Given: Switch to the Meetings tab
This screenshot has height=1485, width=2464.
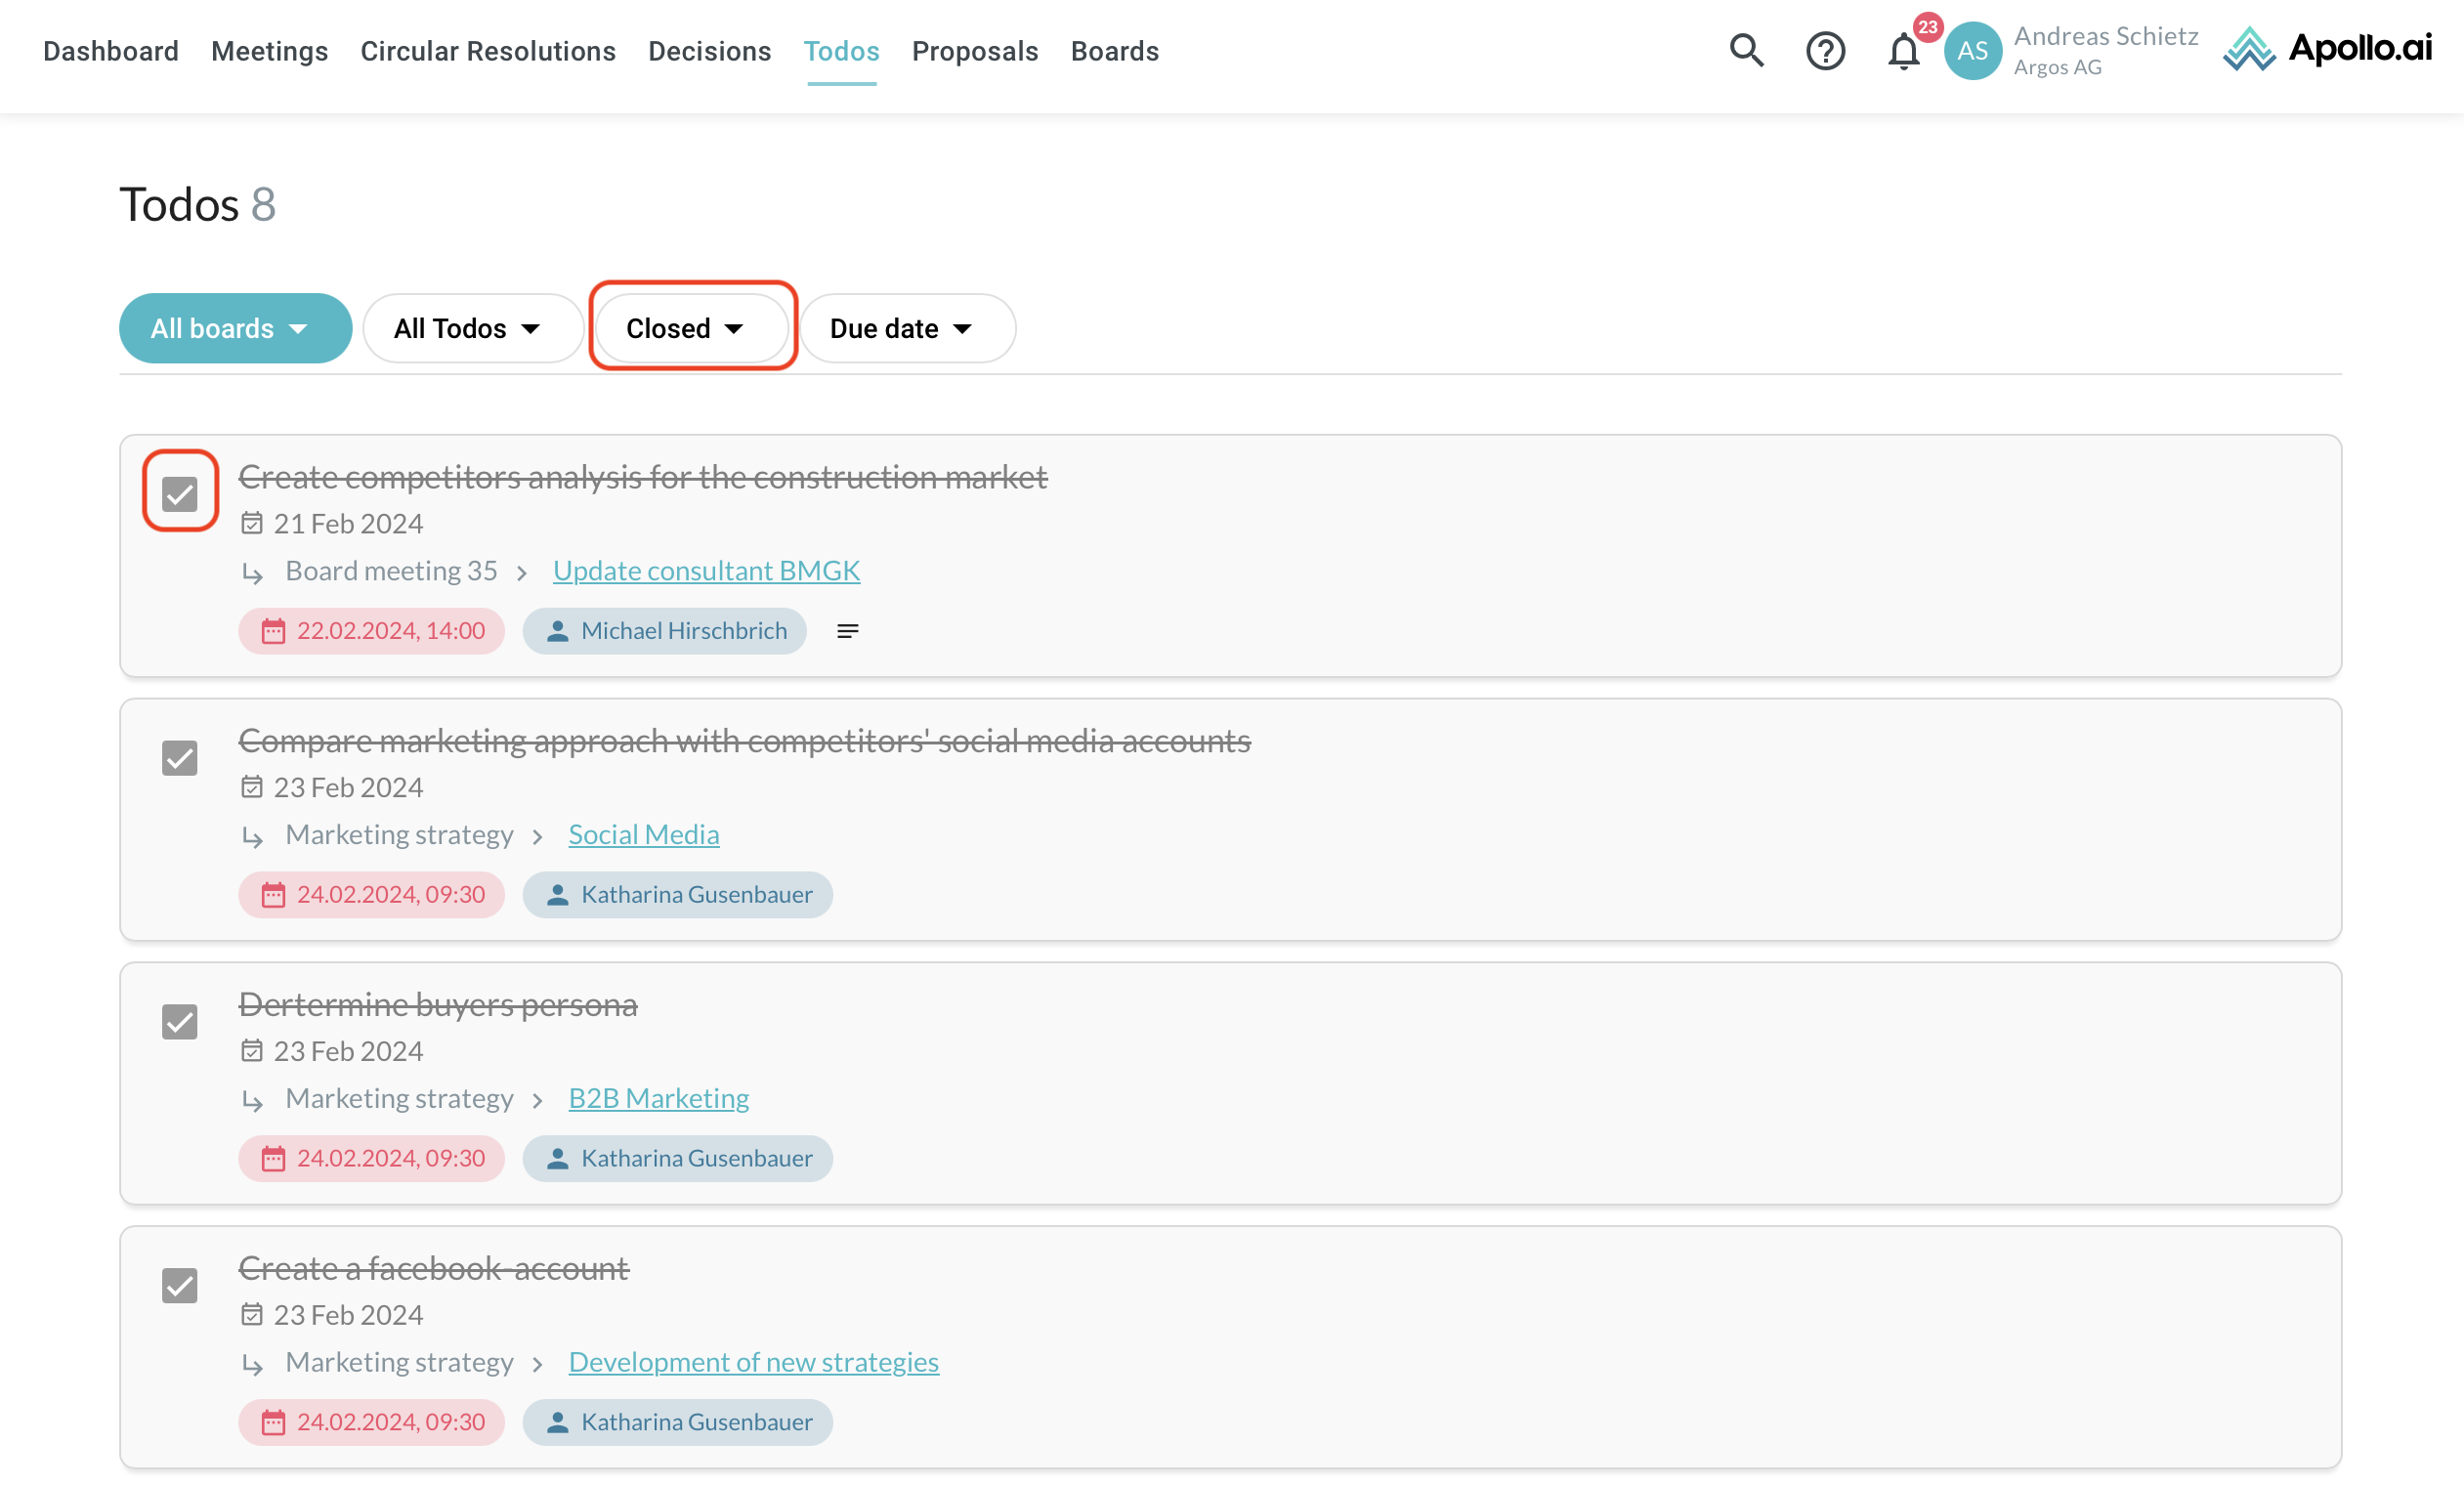Looking at the screenshot, I should [x=269, y=51].
